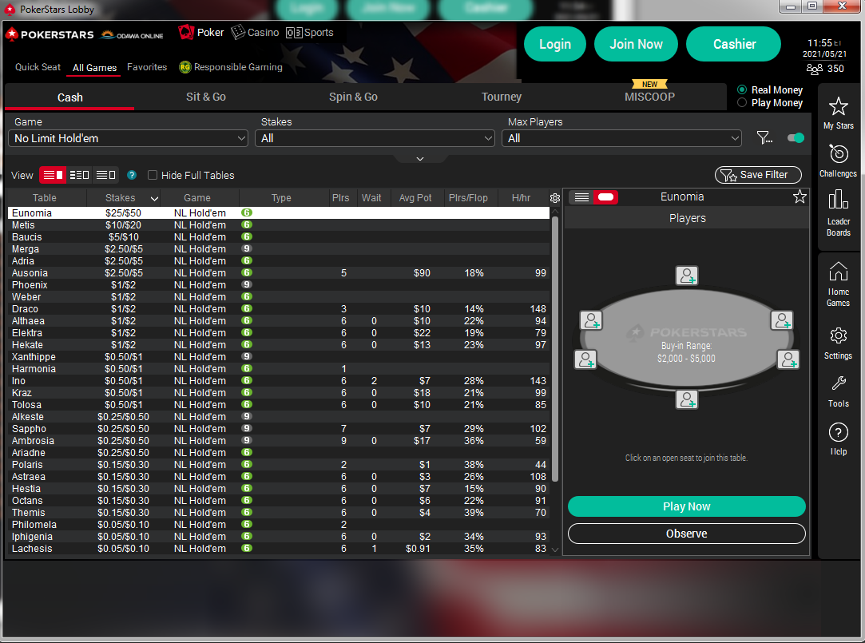Screen dimensions: 865x643
Task: Click the Observe button
Action: click(686, 534)
